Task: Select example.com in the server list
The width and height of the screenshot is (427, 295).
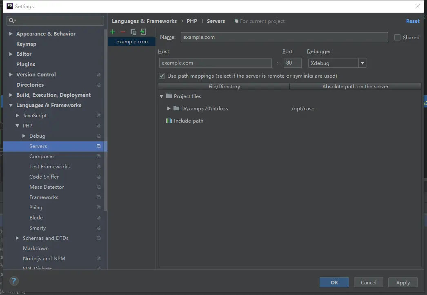Action: [132, 41]
